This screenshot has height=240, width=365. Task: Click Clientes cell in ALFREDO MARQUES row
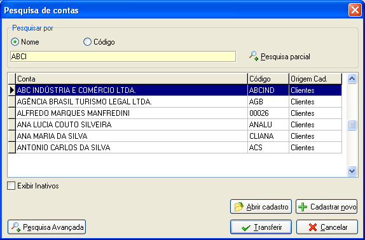(315, 113)
